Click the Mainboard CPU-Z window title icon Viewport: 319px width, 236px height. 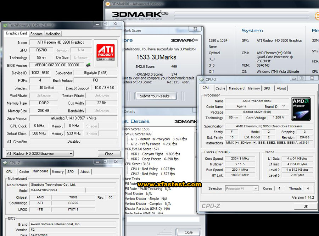click(x=5, y=163)
